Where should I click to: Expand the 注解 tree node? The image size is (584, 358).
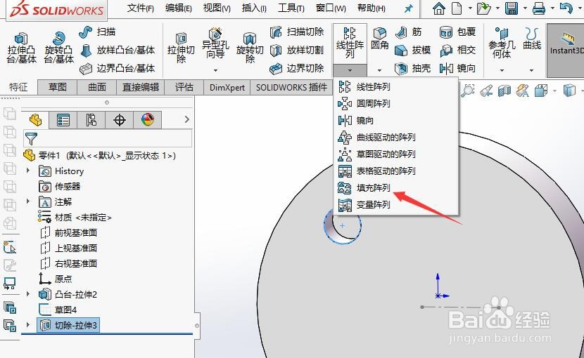28,201
